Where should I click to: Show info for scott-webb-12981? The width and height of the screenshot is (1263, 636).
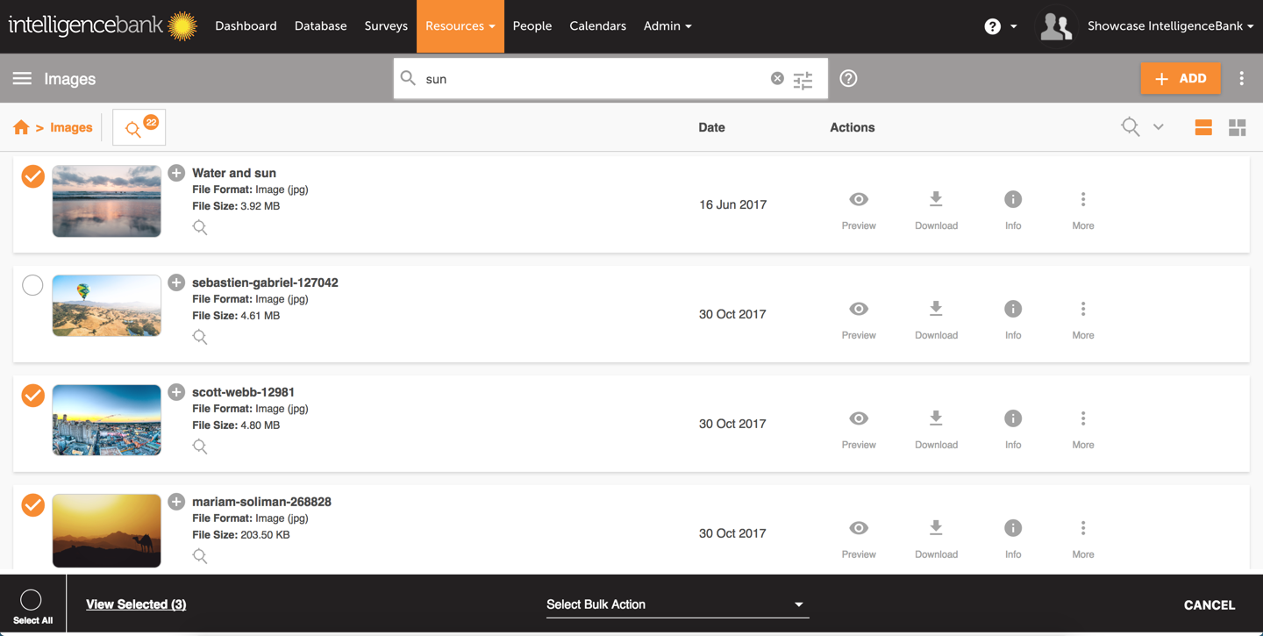click(x=1013, y=428)
